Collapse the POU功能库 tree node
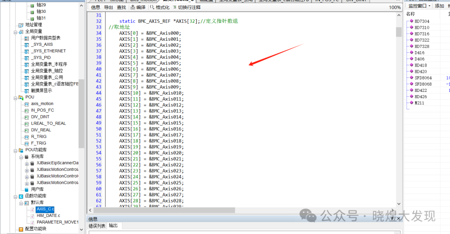450x234 pixels. coord(15,150)
